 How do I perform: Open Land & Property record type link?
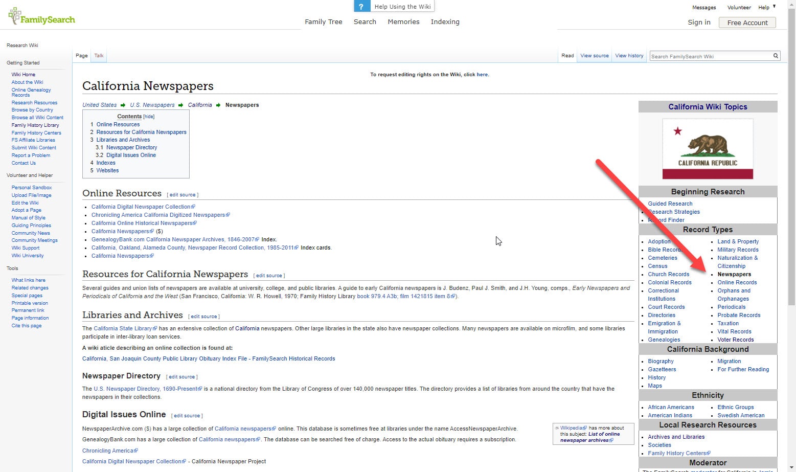coord(738,241)
